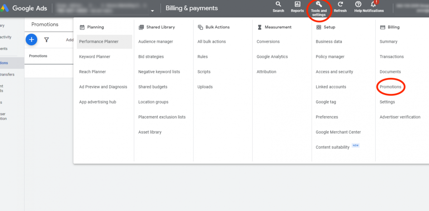Click the Measurement hourglass icon
The height and width of the screenshot is (211, 429).
pyautogui.click(x=260, y=27)
